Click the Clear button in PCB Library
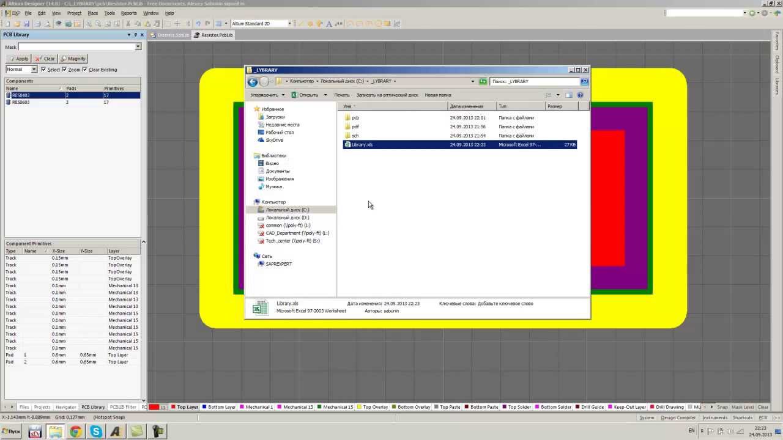Image resolution: width=783 pixels, height=440 pixels. [45, 59]
